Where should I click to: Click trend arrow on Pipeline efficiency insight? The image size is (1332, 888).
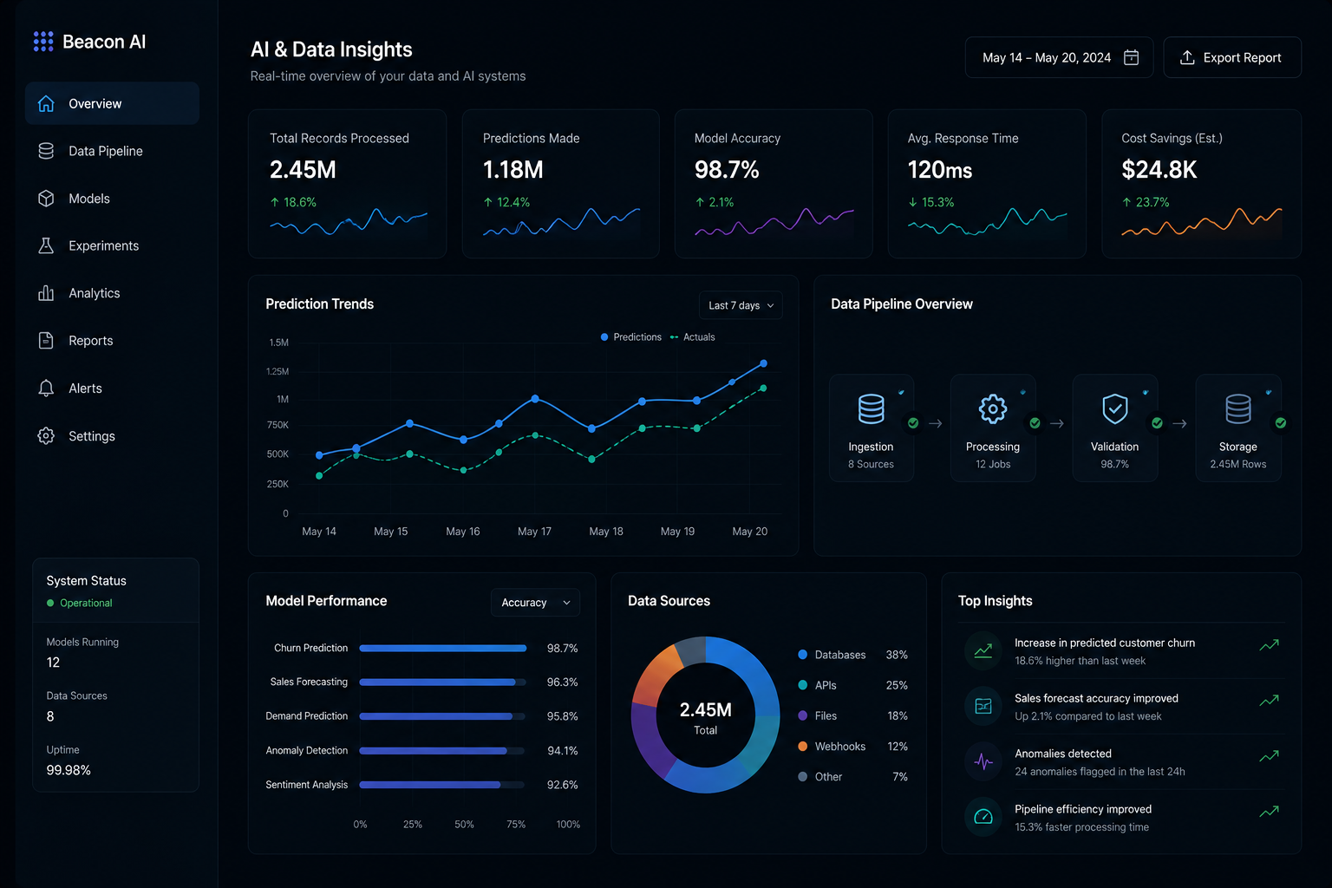coord(1270,811)
